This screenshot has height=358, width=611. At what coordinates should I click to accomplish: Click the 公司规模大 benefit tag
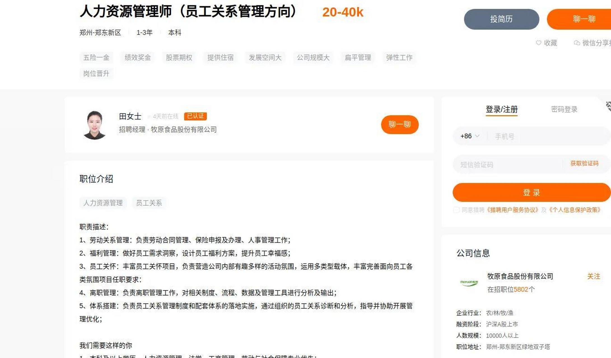(x=313, y=57)
